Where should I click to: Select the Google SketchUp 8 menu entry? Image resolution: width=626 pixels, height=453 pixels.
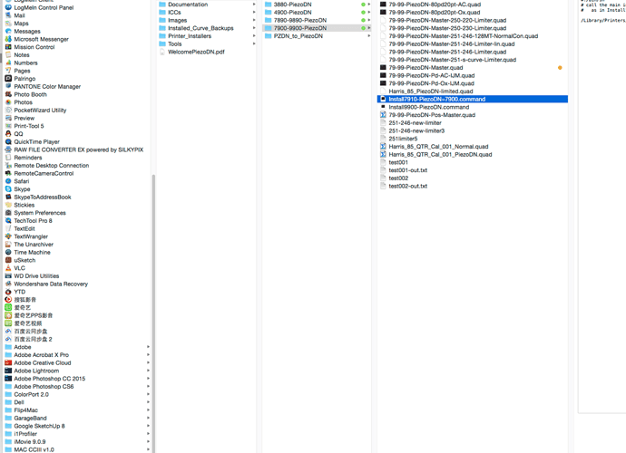39,426
